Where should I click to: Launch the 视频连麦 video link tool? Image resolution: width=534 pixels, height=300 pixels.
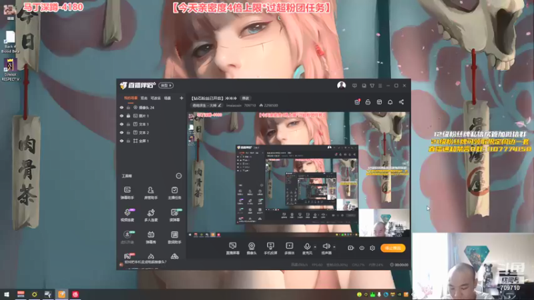point(127,215)
